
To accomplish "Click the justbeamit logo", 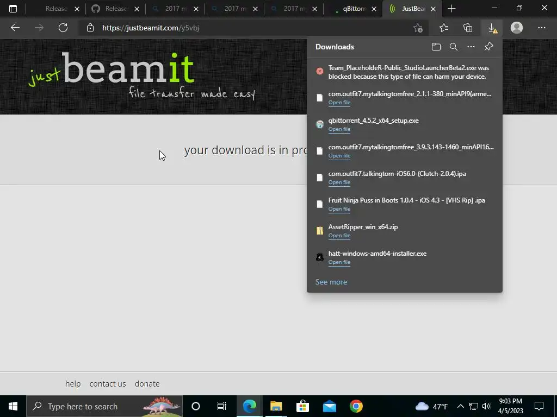I will click(x=142, y=75).
